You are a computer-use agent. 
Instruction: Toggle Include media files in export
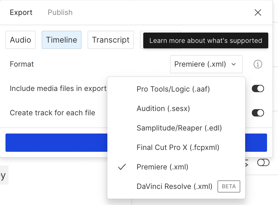point(258,89)
